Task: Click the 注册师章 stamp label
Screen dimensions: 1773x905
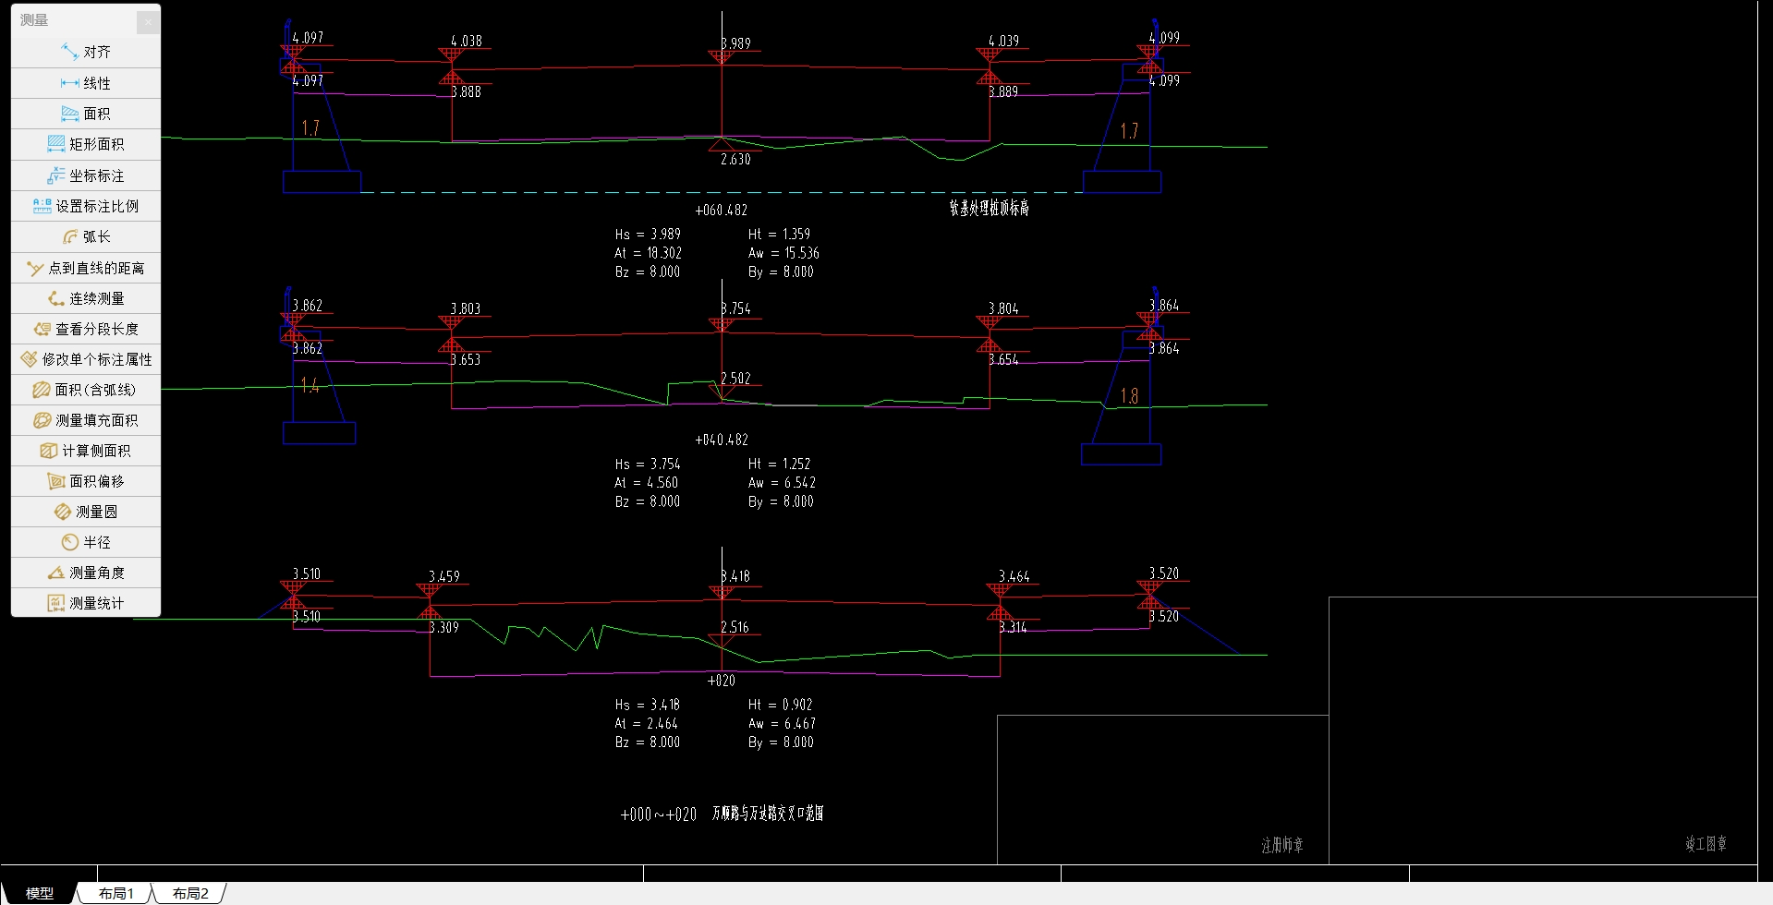Action: tap(1282, 845)
